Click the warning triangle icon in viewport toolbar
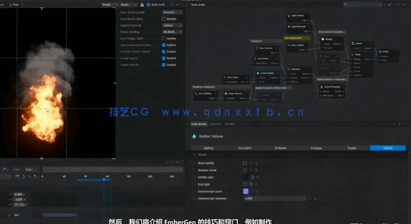 point(142,5)
